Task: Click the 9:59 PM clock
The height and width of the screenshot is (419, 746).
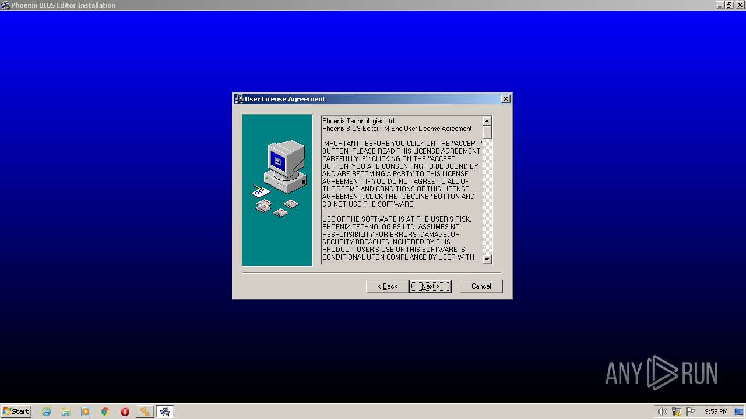Action: coord(716,411)
